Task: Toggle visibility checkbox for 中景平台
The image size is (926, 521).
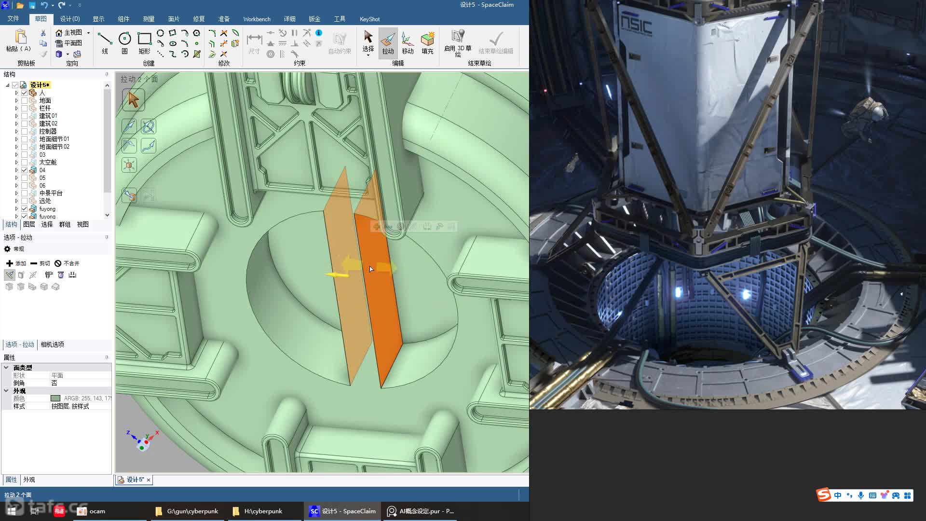Action: [x=24, y=193]
